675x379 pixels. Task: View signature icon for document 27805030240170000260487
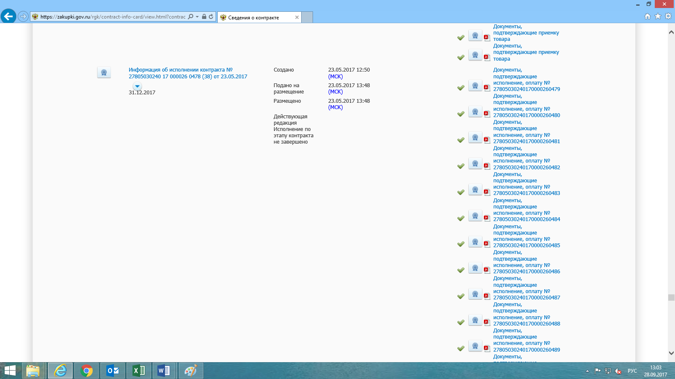click(x=475, y=294)
